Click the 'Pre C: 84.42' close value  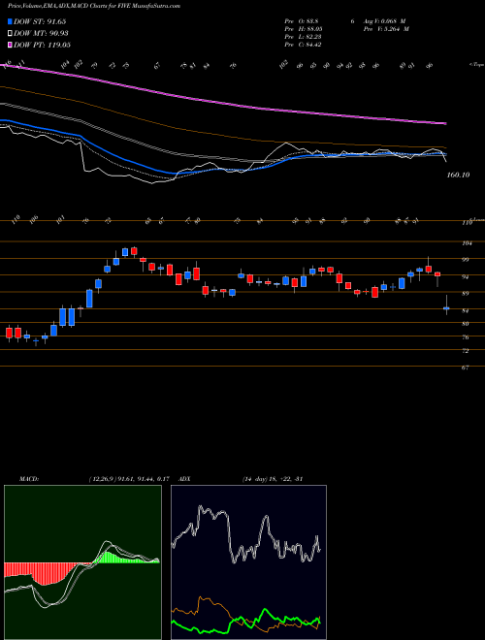(x=303, y=45)
